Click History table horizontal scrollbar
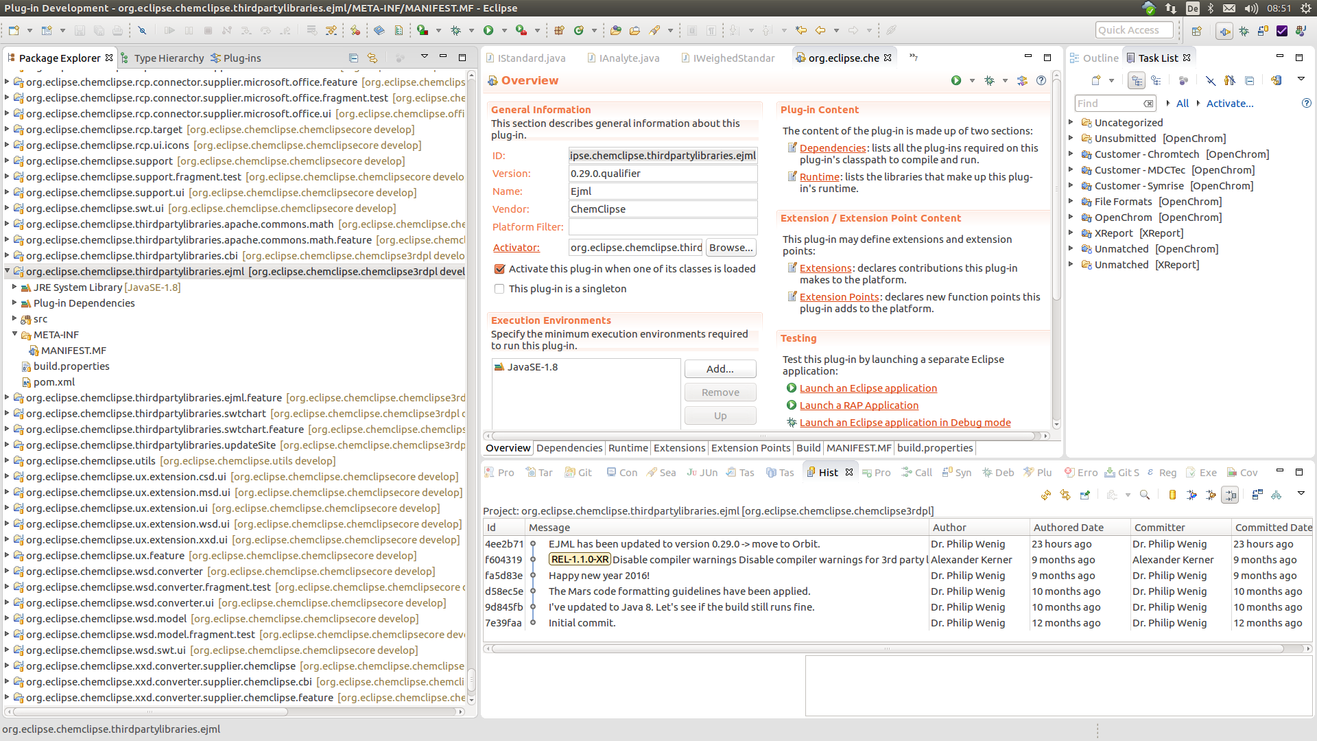 click(888, 648)
